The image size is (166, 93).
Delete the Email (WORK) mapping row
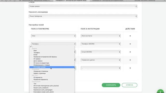click(130, 52)
